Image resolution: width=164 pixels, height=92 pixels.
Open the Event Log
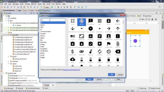[x=142, y=88]
